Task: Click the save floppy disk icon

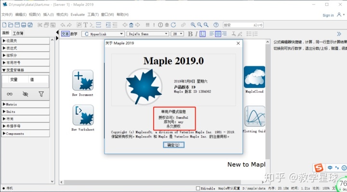Action: pos(17,25)
